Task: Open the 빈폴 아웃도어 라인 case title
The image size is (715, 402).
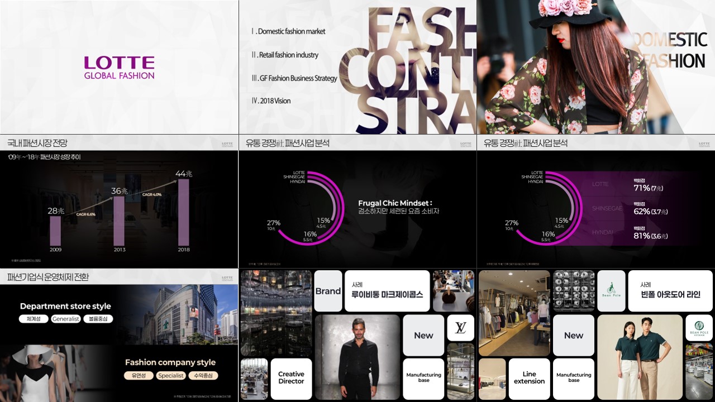Action: (x=670, y=291)
